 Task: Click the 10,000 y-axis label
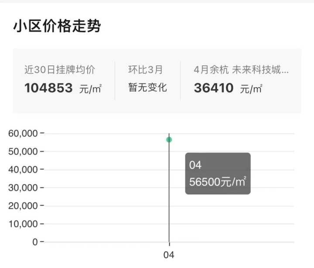pos(23,224)
